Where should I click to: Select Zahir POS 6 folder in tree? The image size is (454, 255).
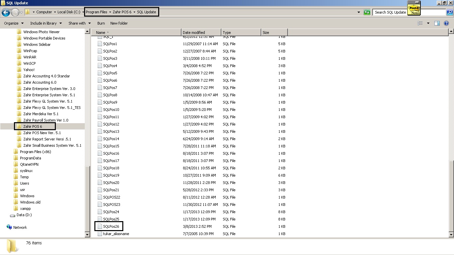coord(33,127)
